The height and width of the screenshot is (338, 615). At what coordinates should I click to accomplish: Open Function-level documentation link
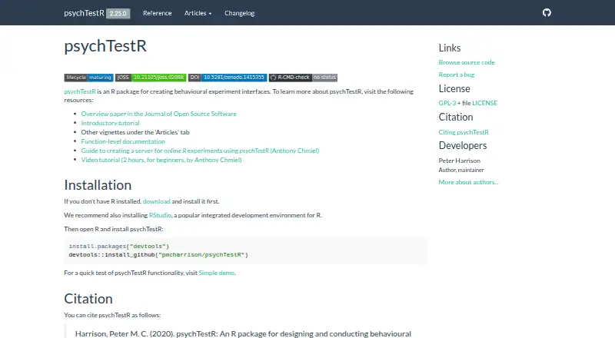[x=123, y=141]
